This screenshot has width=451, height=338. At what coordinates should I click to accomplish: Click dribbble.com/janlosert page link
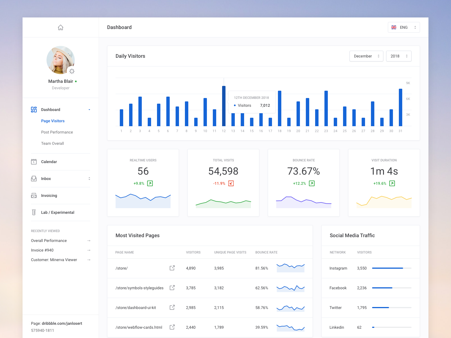[x=62, y=323]
